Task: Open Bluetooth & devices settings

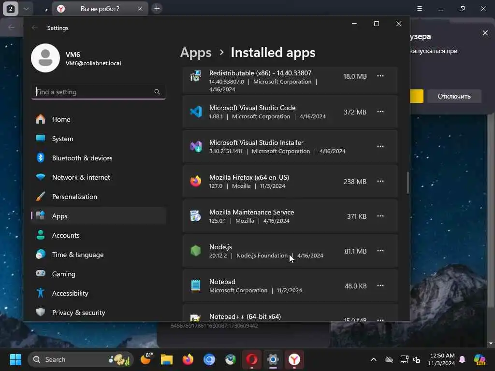Action: (99, 158)
